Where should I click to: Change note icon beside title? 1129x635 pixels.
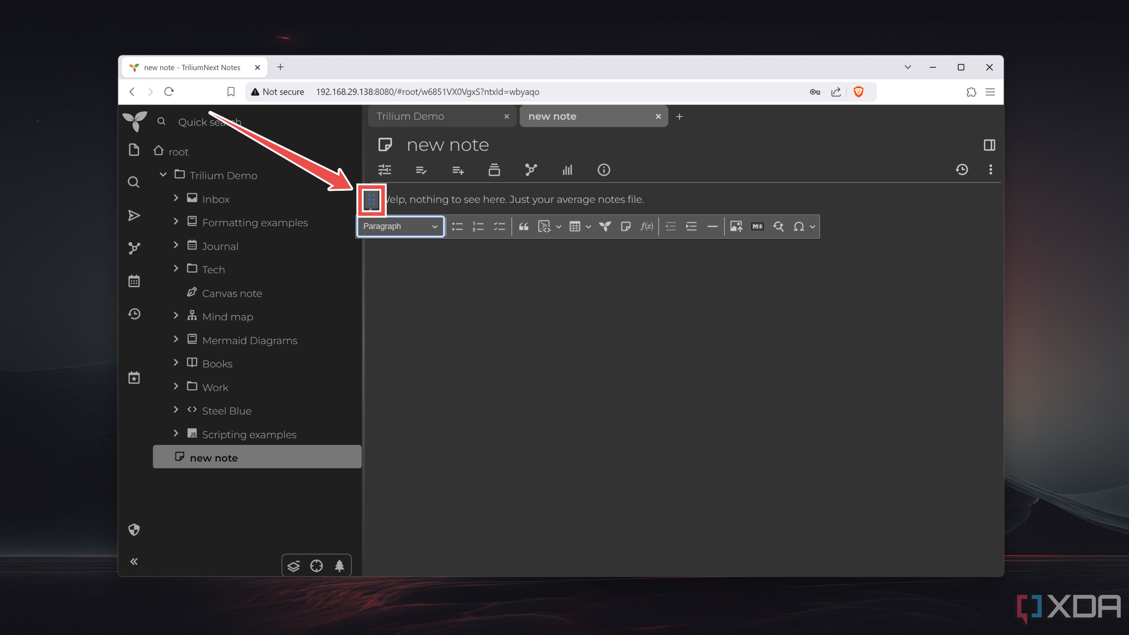pos(385,145)
